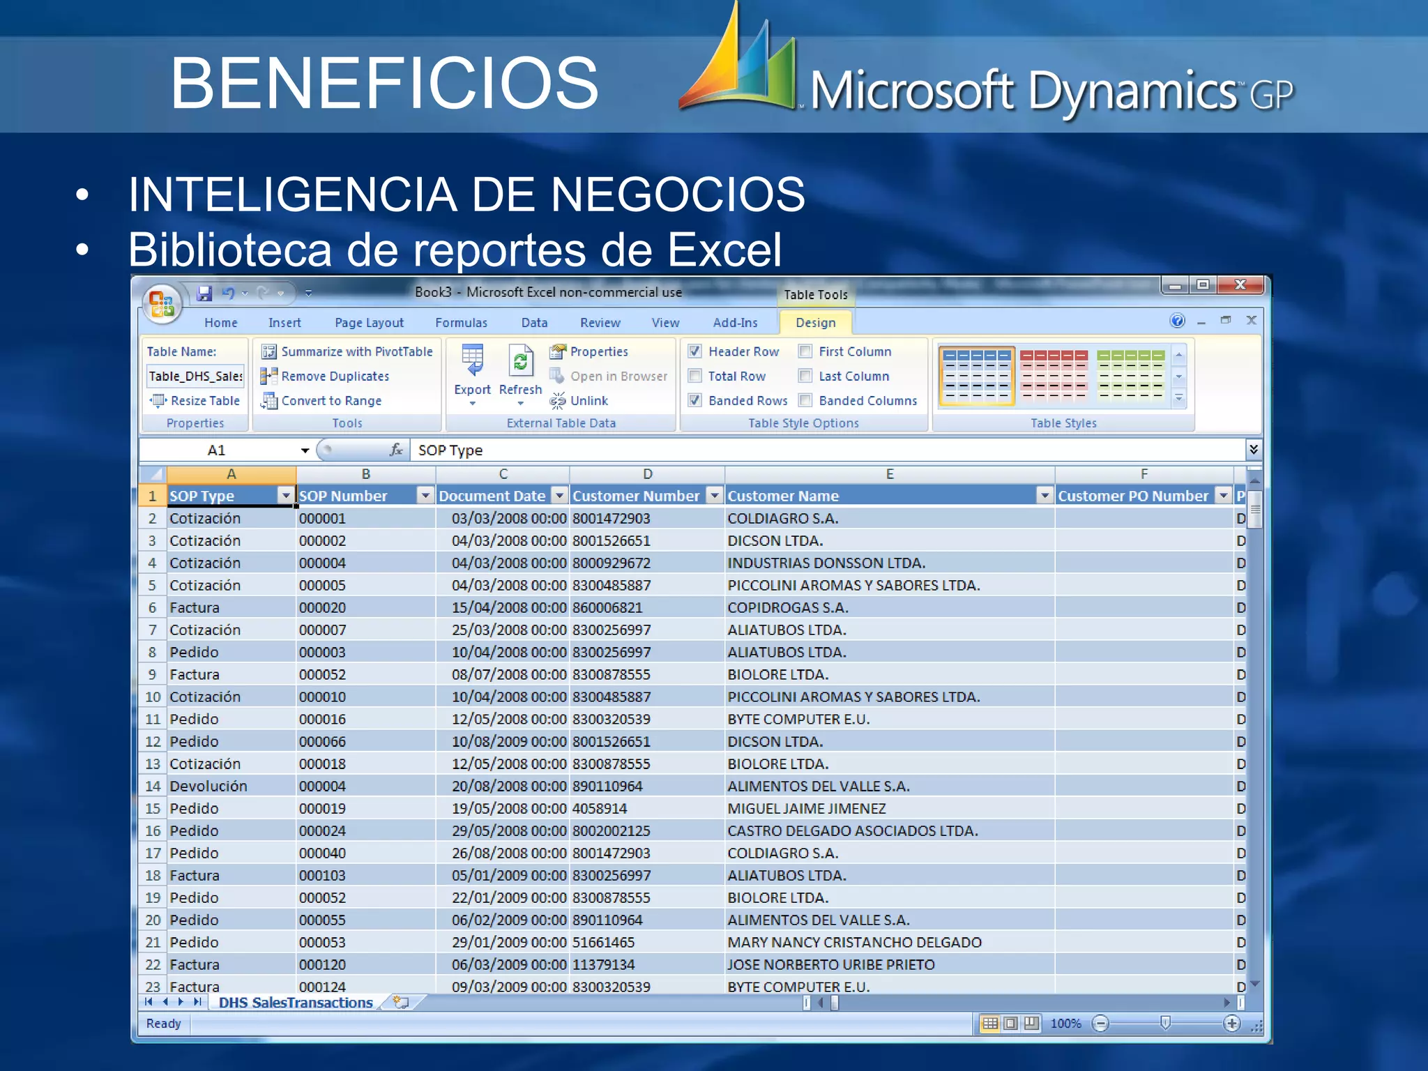Click the Convert to Range label
Viewport: 1428px width, 1071px height.
pos(331,401)
